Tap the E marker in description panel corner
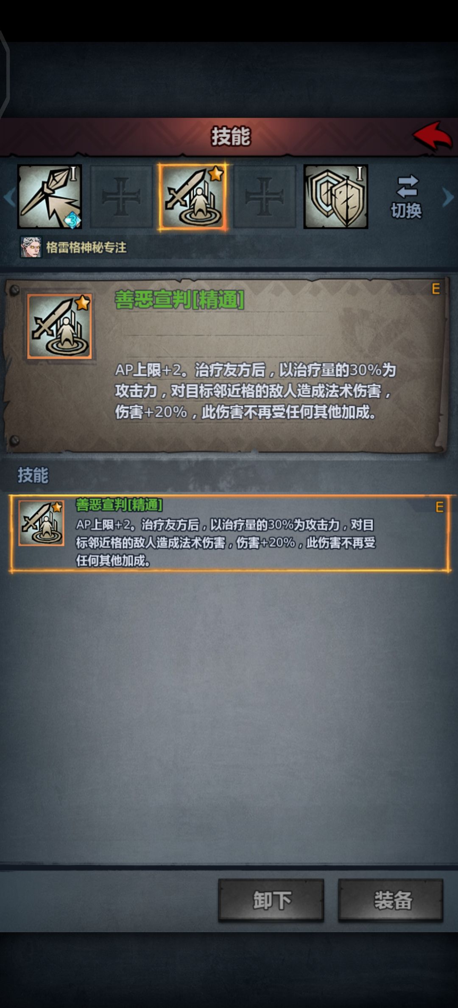 pyautogui.click(x=436, y=289)
